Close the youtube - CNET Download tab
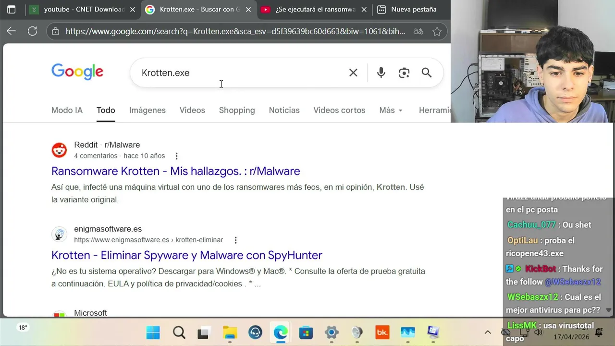 [x=133, y=10]
